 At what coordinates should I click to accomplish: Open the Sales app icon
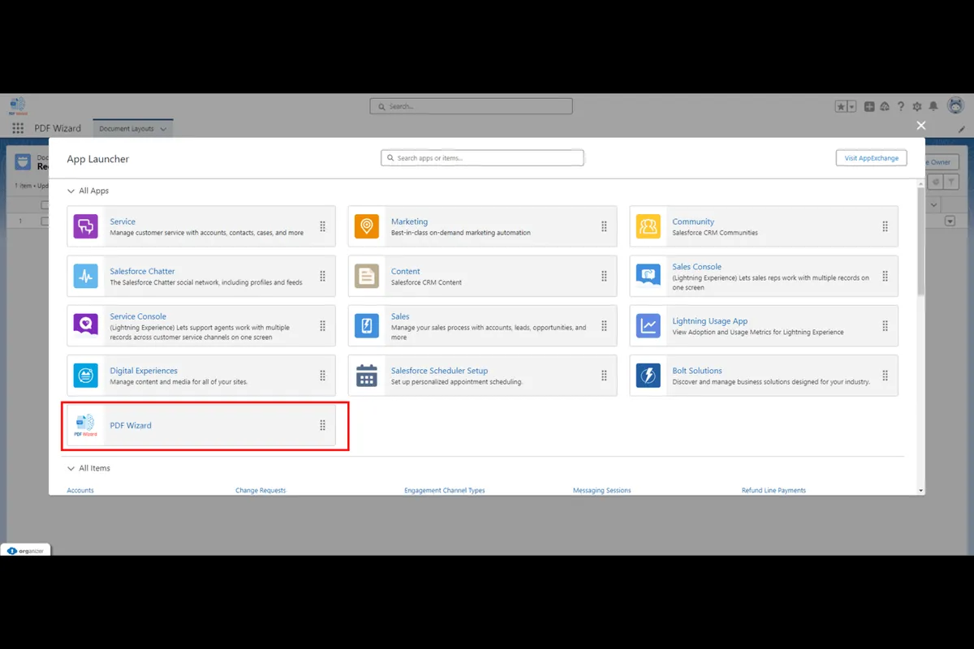click(x=367, y=326)
